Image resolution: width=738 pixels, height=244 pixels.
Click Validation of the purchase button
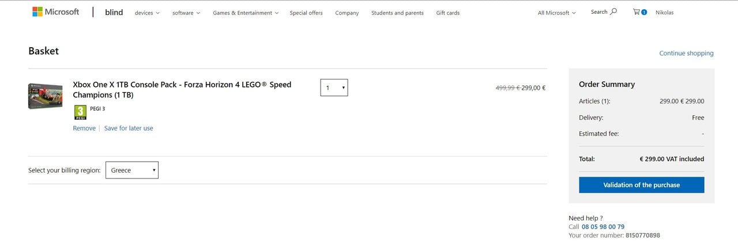click(x=641, y=185)
